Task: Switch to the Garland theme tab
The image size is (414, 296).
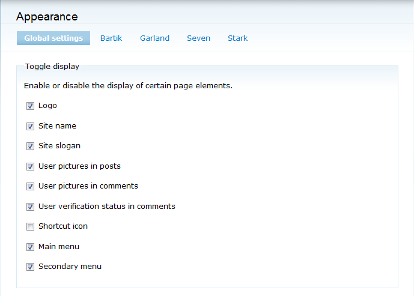Action: pyautogui.click(x=154, y=38)
